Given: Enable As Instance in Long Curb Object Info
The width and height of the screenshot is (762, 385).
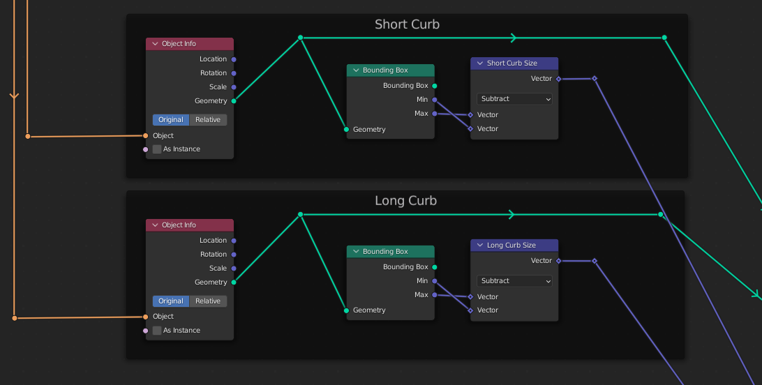Looking at the screenshot, I should (x=157, y=331).
